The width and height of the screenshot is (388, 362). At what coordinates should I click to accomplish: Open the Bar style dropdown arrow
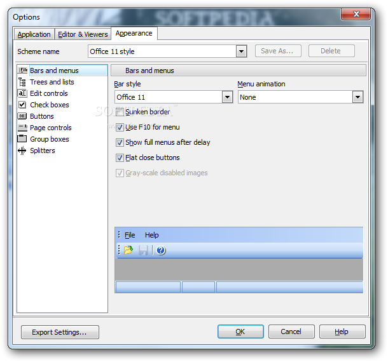(227, 97)
